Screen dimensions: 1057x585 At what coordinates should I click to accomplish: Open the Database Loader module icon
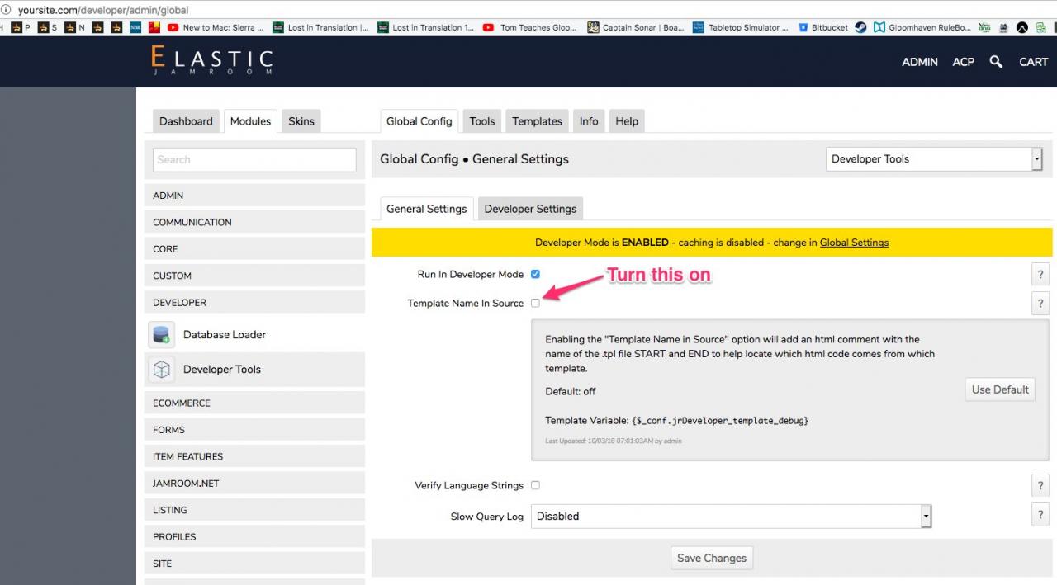coord(162,335)
